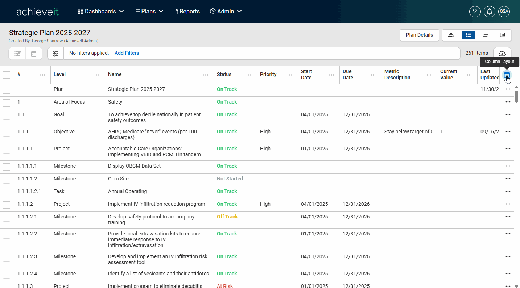Open the Priority column options menu

click(x=290, y=75)
